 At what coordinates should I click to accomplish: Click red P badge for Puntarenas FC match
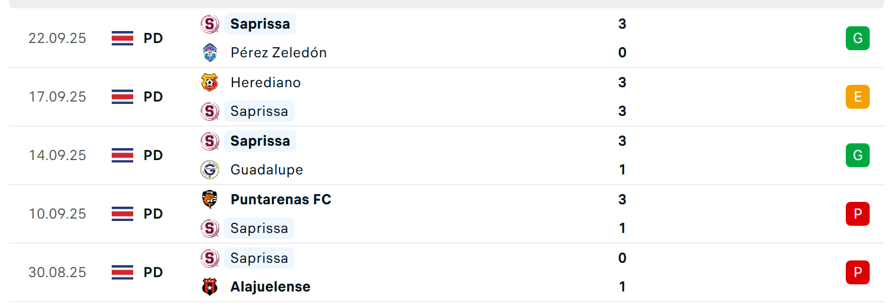(858, 214)
